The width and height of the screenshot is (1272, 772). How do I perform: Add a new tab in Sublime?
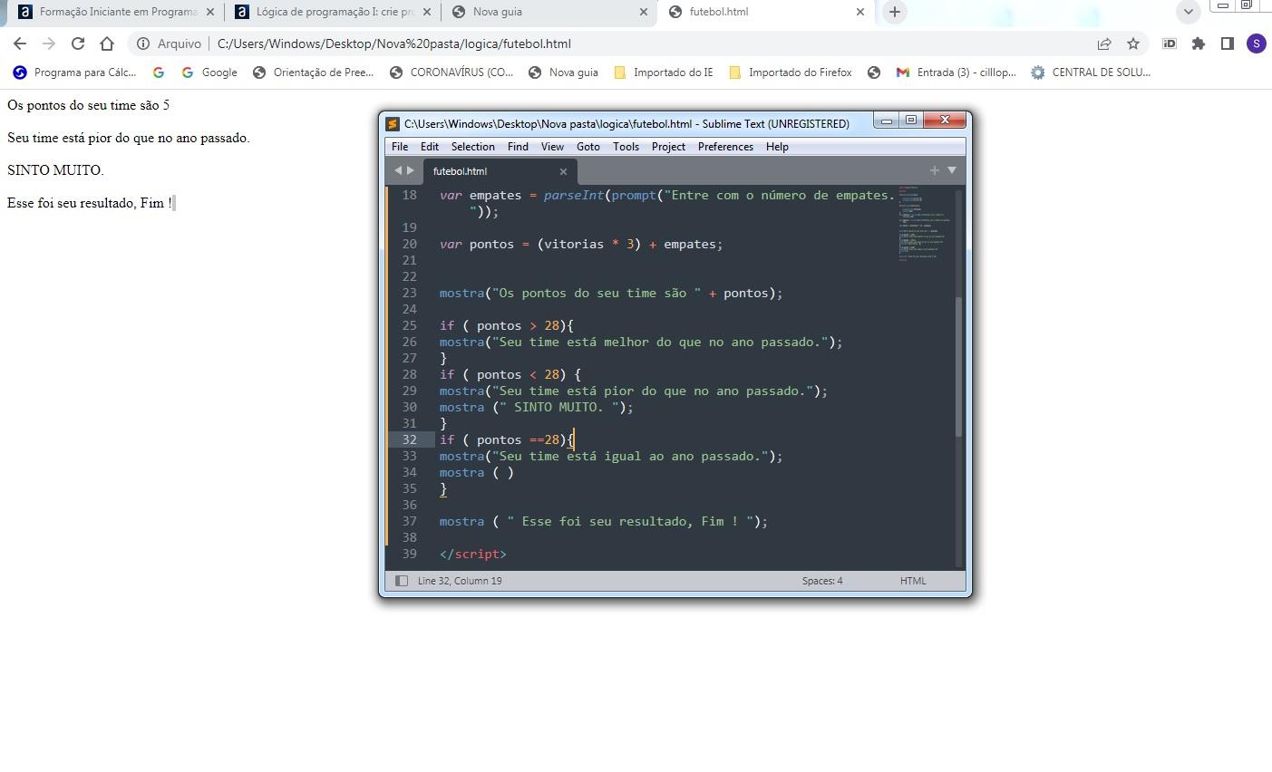pyautogui.click(x=934, y=169)
